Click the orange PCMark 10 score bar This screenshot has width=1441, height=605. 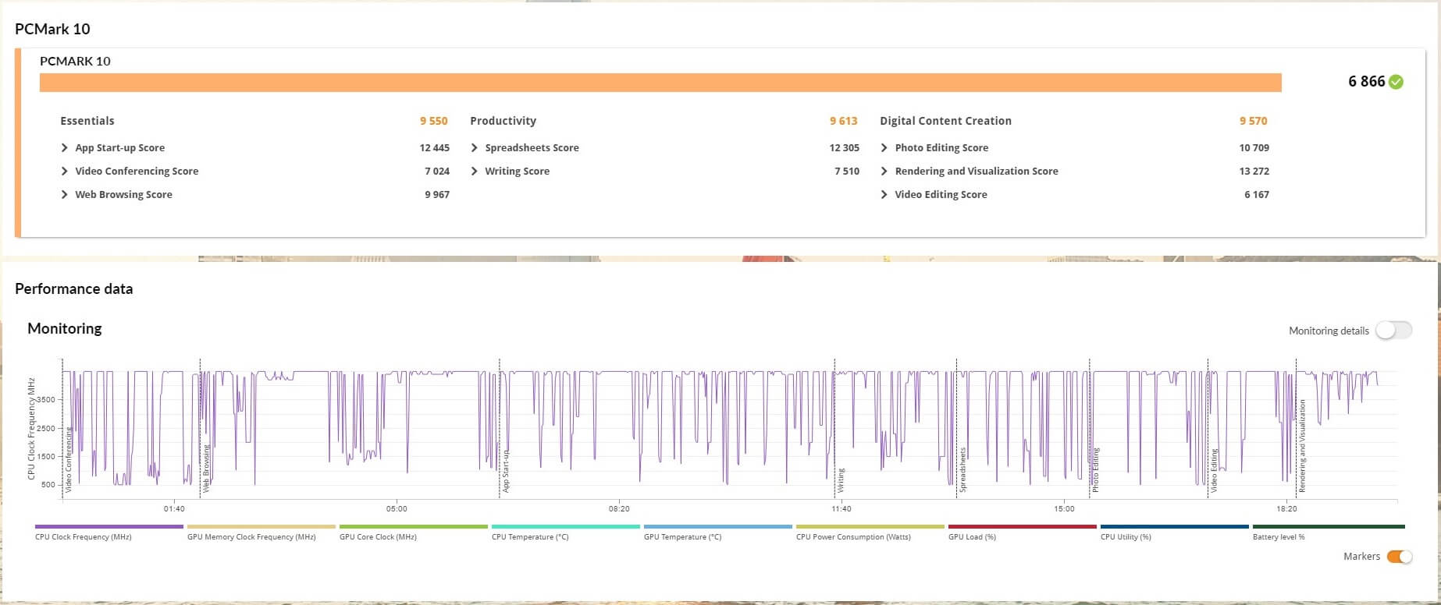point(660,83)
